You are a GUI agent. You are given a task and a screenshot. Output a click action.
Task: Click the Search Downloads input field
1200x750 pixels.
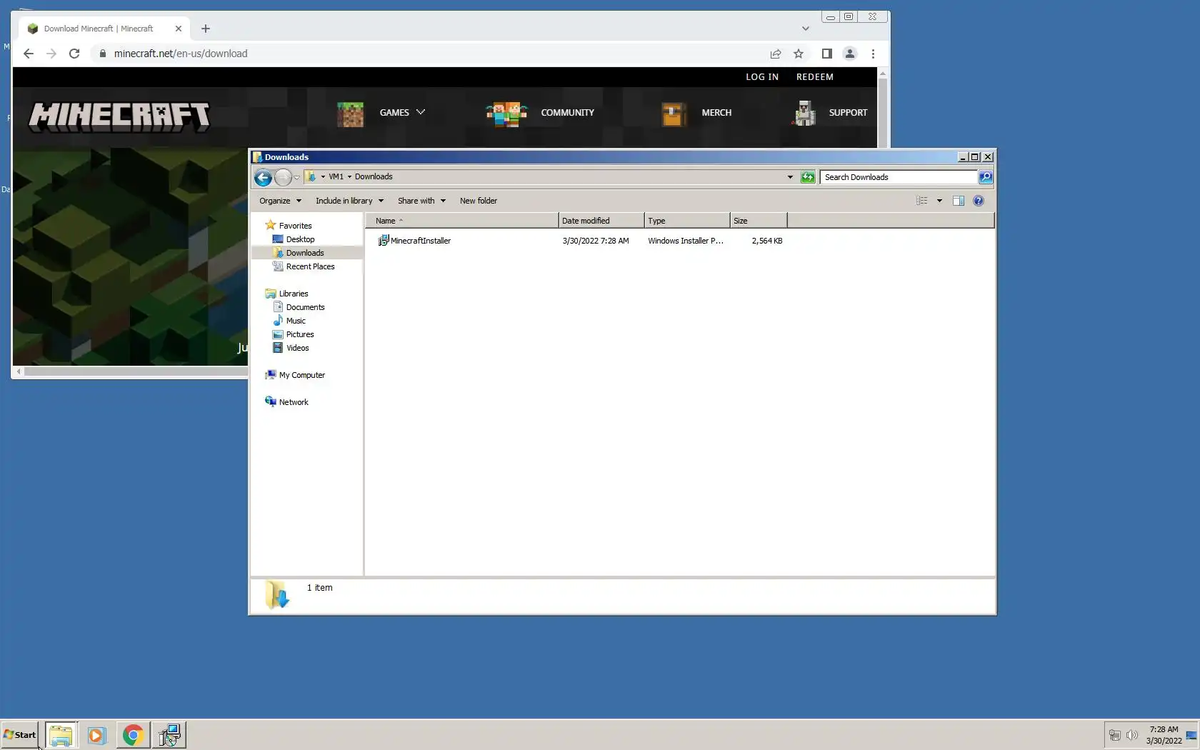pos(899,177)
